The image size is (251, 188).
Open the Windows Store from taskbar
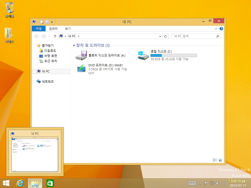coord(50,183)
